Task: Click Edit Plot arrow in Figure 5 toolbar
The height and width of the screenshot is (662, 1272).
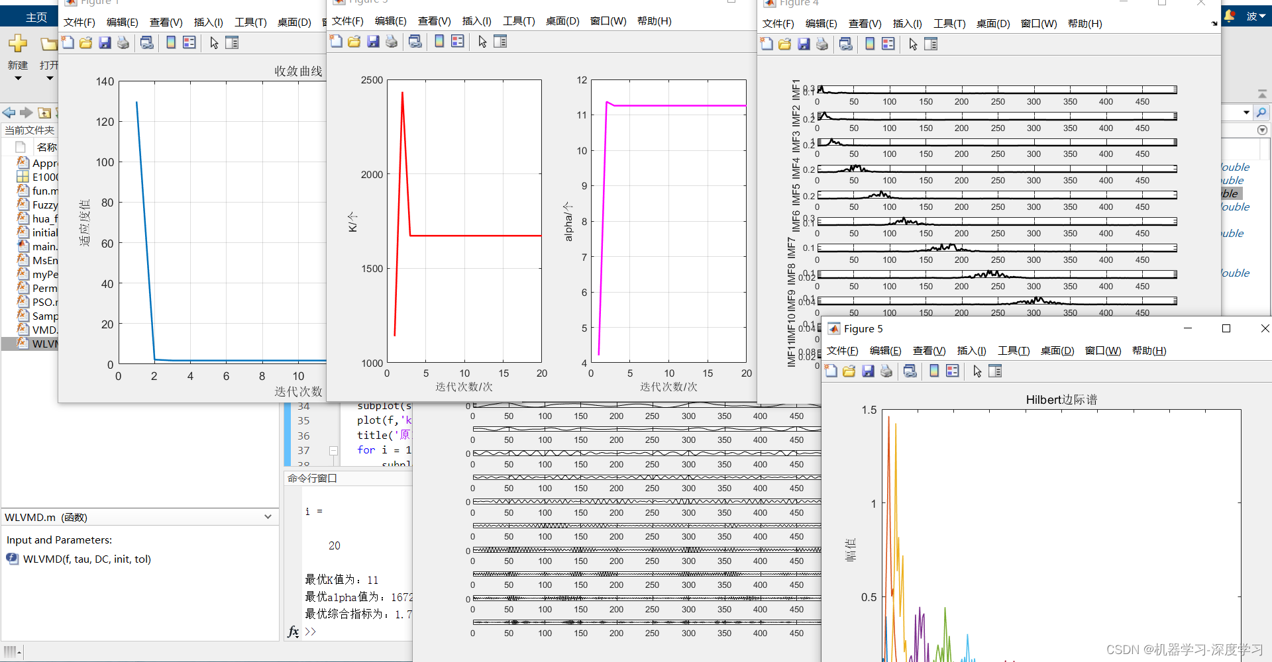Action: pyautogui.click(x=977, y=371)
